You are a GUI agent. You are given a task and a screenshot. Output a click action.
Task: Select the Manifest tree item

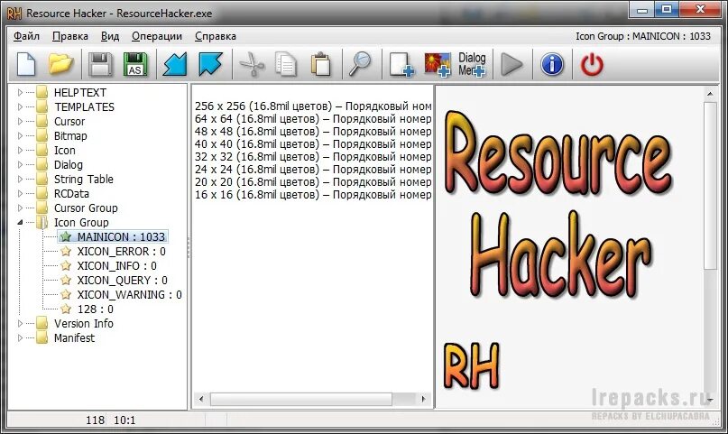tap(74, 338)
